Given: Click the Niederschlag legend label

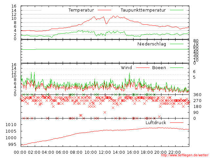Looking at the screenshot, I should pos(152,44).
